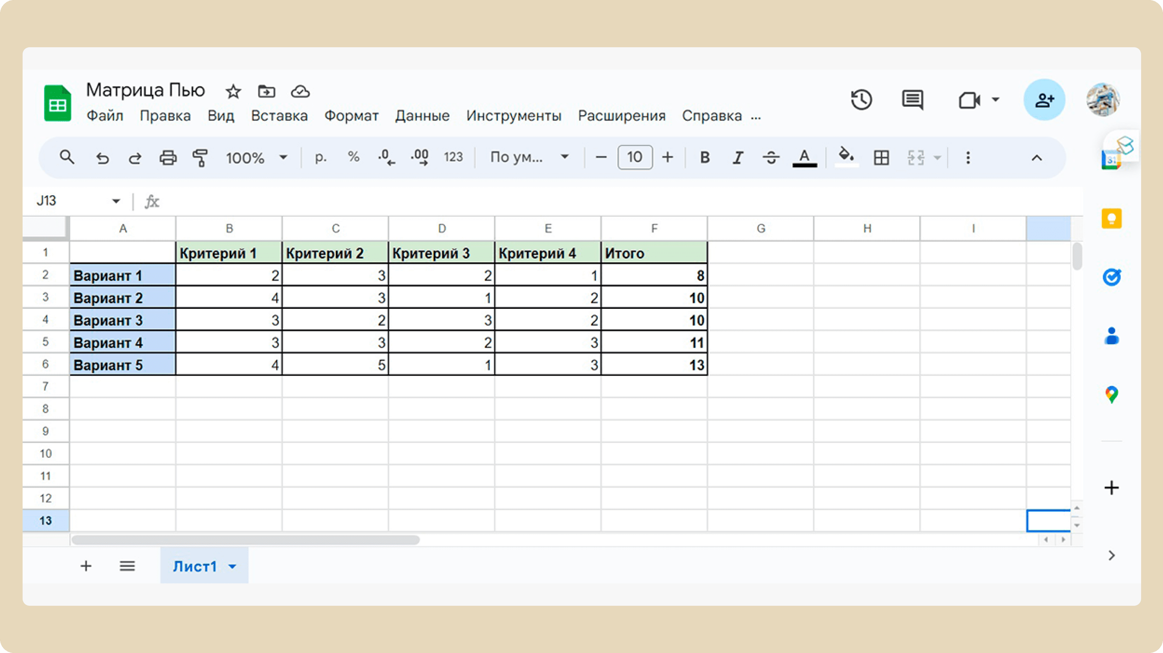Click the paint format roller icon

point(200,158)
